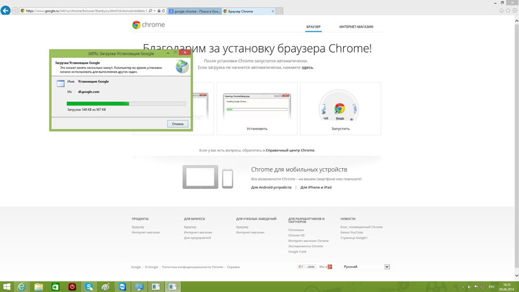
Task: Switch to the google chrome search tab
Action: pyautogui.click(x=195, y=11)
